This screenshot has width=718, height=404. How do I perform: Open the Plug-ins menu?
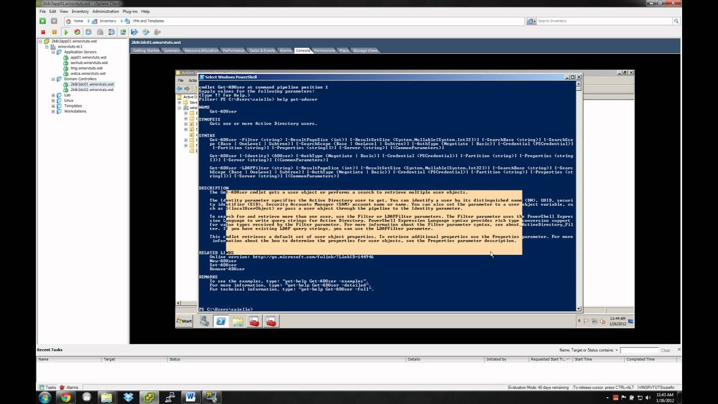click(x=130, y=11)
